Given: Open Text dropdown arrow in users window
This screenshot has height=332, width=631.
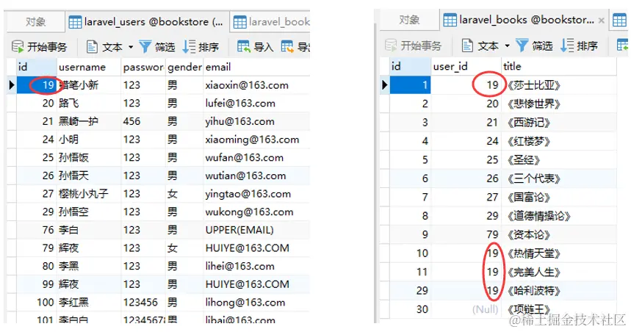Looking at the screenshot, I should 131,47.
